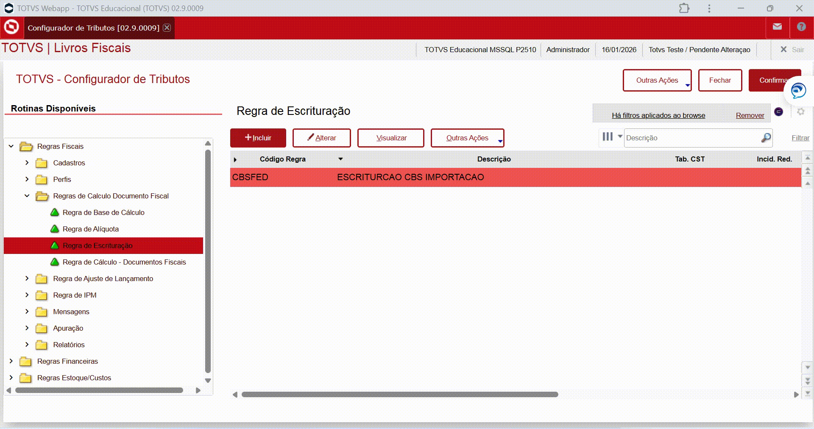814x429 pixels.
Task: Click the extensions puzzle icon in title bar
Action: point(684,8)
